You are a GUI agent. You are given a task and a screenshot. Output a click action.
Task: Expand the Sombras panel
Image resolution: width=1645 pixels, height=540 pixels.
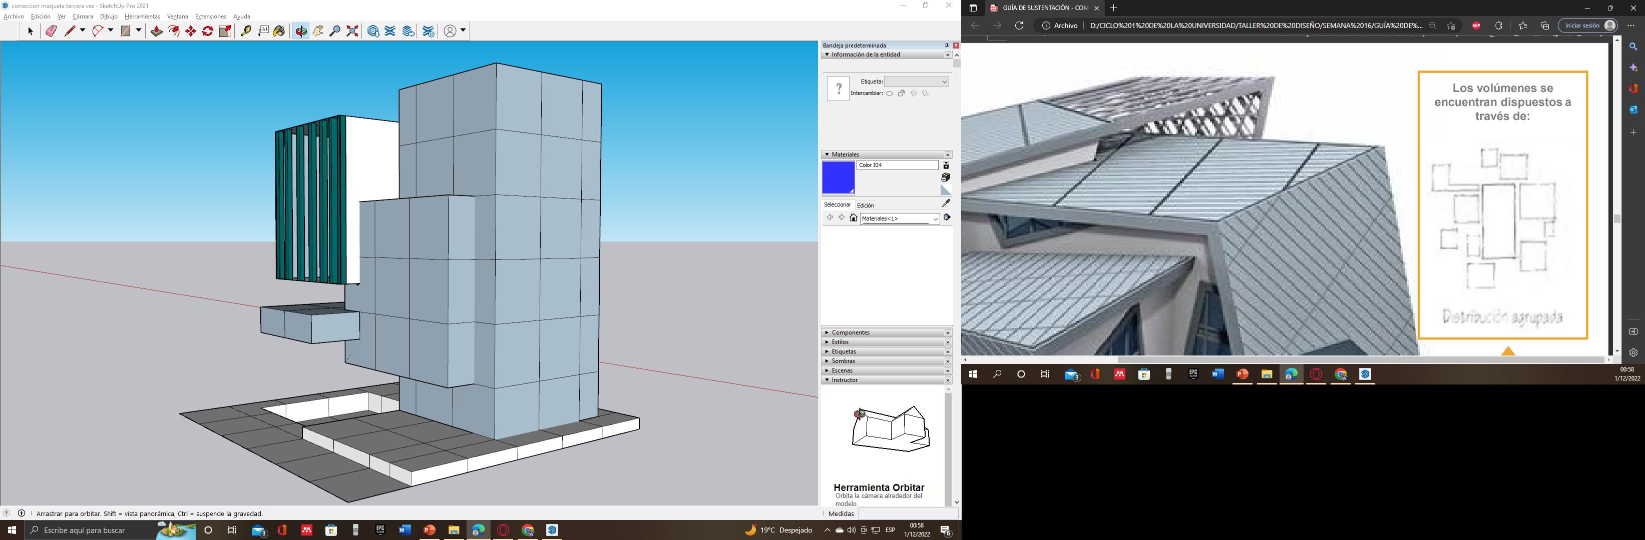click(843, 361)
